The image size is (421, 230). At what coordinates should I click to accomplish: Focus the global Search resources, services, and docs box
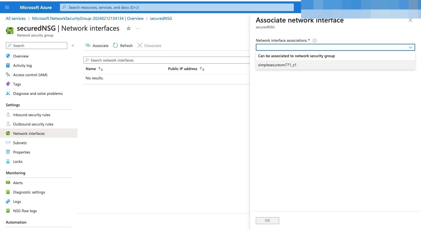pyautogui.click(x=177, y=7)
